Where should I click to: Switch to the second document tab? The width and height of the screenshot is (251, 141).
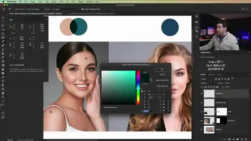tap(91, 14)
